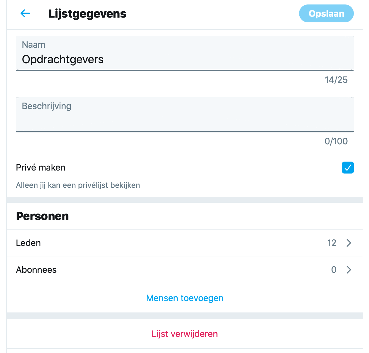Click into the Beschrijving text area
The width and height of the screenshot is (369, 353).
[185, 114]
